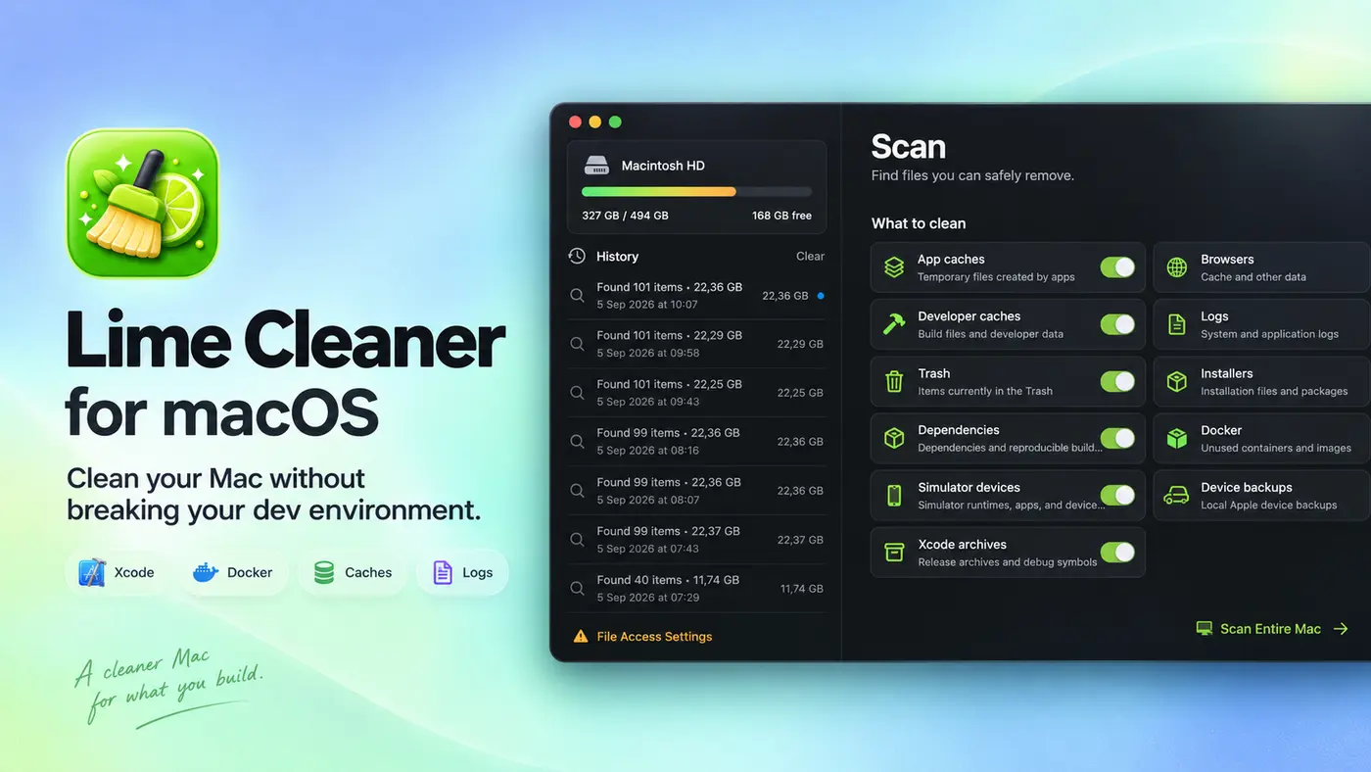This screenshot has width=1371, height=772.
Task: Disable the Simulator devices toggle
Action: (1117, 495)
